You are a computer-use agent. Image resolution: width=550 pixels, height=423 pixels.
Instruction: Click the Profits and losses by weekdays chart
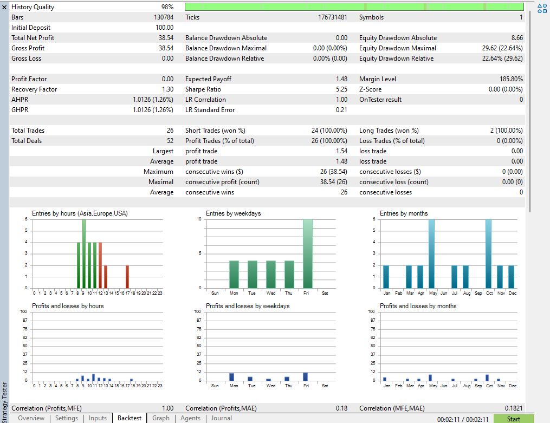point(271,347)
